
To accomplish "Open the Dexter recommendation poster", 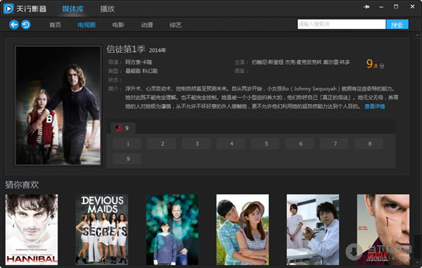I will (x=383, y=229).
